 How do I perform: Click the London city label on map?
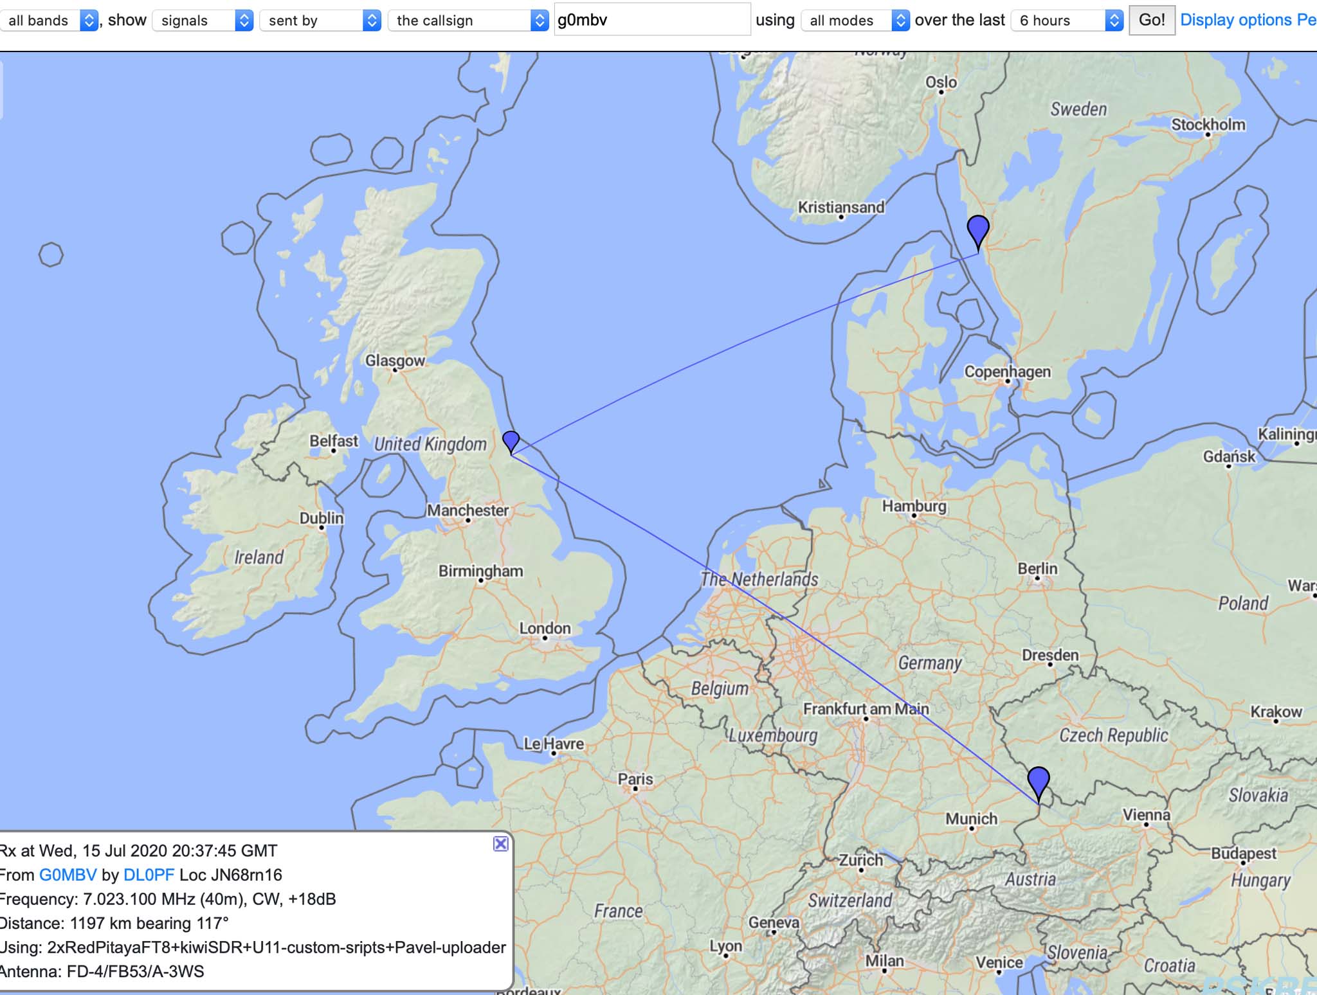tap(545, 628)
